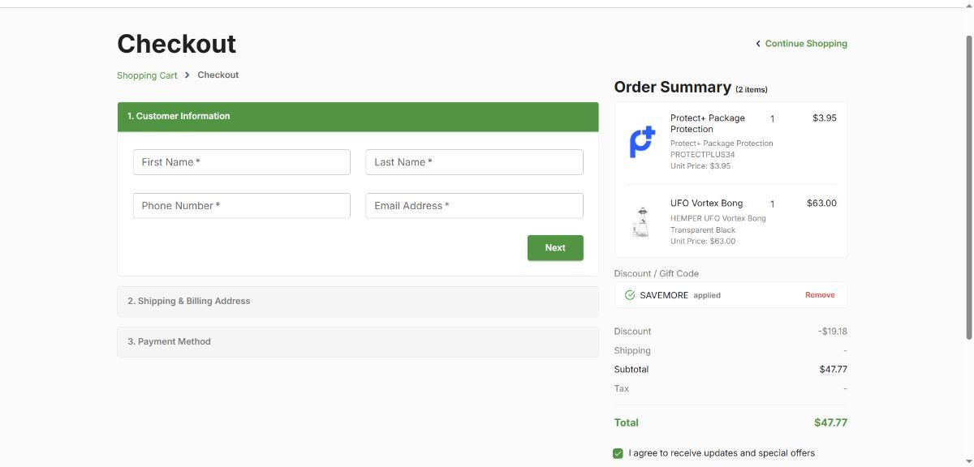Click the Protect+ Package Protection logo icon
The height and width of the screenshot is (467, 974).
coord(642,142)
